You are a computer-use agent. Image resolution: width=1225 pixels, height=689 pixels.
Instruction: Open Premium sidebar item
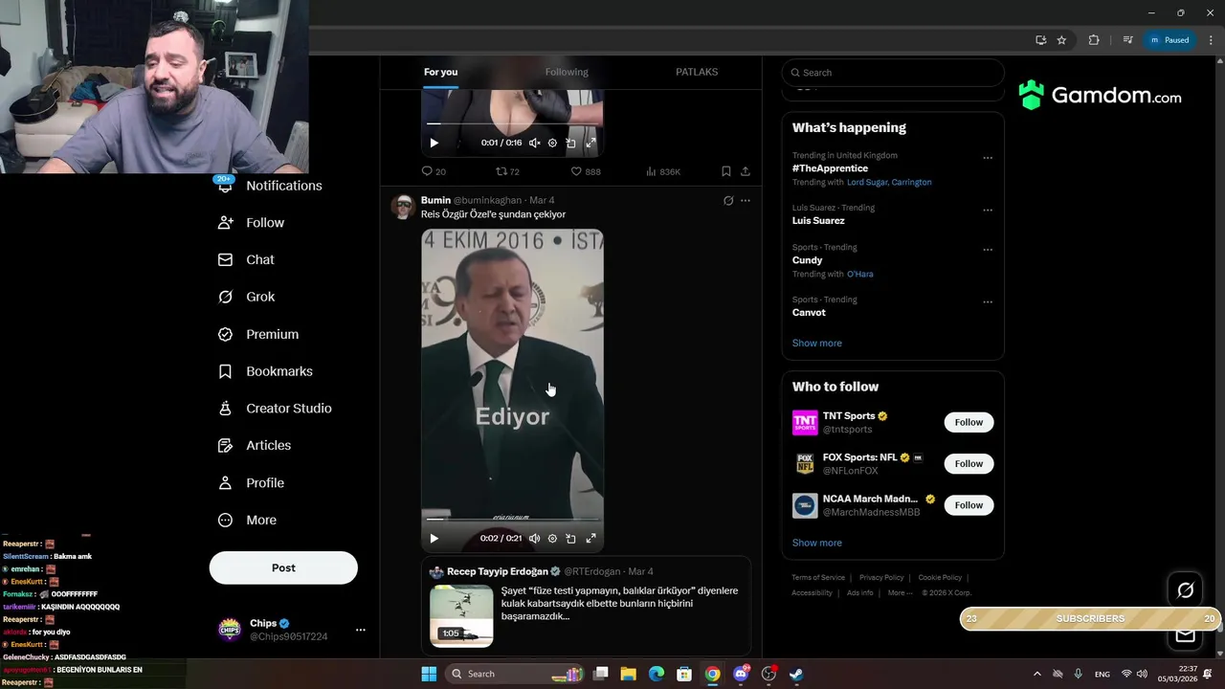point(258,334)
